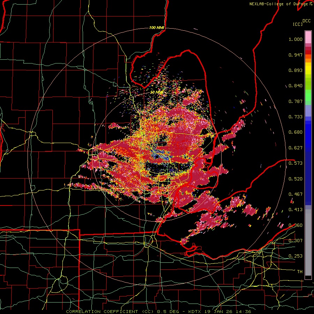Click the 0.360 scale value

click(296, 225)
